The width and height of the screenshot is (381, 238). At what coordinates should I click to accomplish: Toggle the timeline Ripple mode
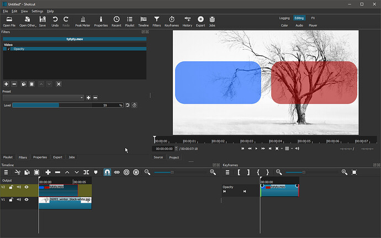click(x=126, y=172)
